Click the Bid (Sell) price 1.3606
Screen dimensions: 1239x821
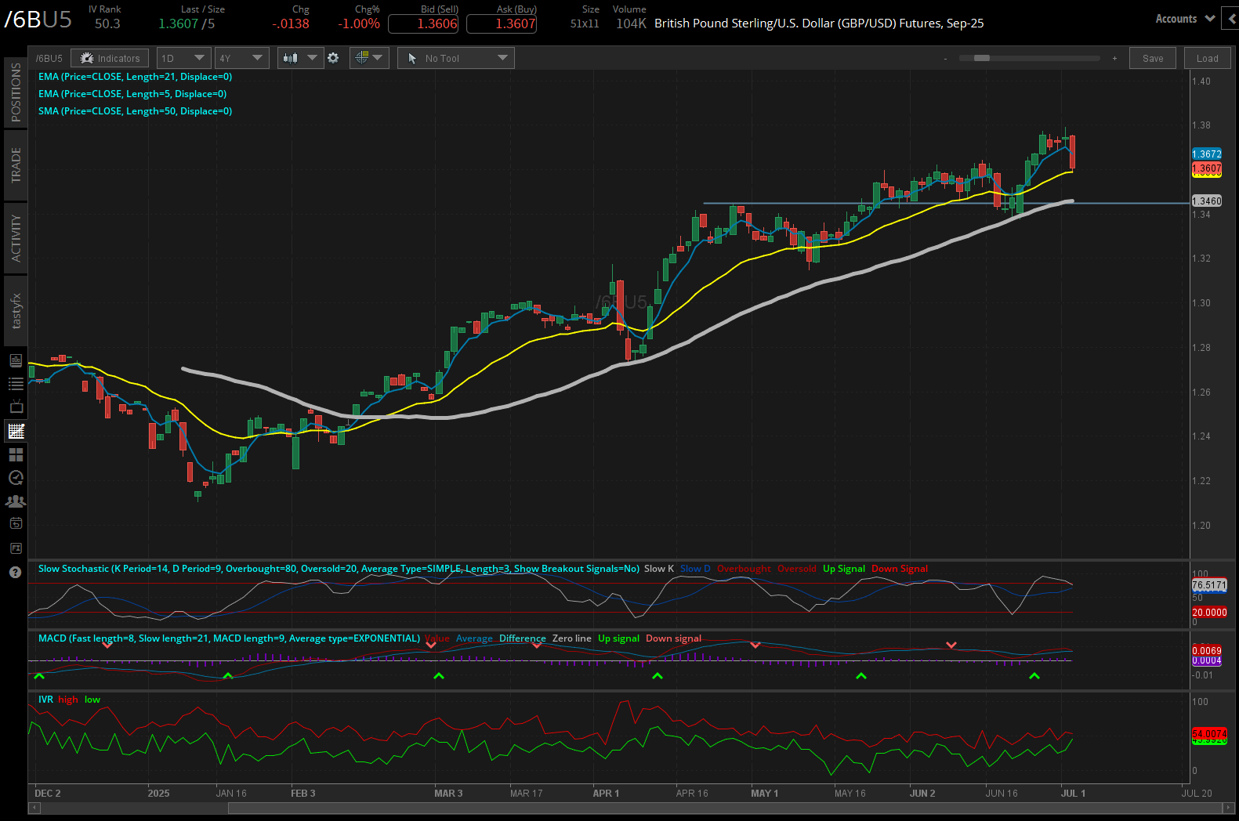click(x=423, y=24)
